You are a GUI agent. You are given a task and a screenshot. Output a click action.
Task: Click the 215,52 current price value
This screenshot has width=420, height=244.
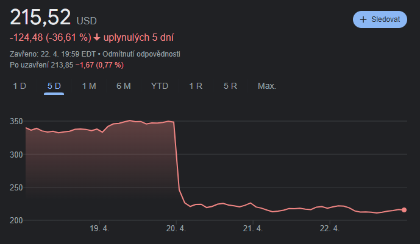pyautogui.click(x=40, y=17)
